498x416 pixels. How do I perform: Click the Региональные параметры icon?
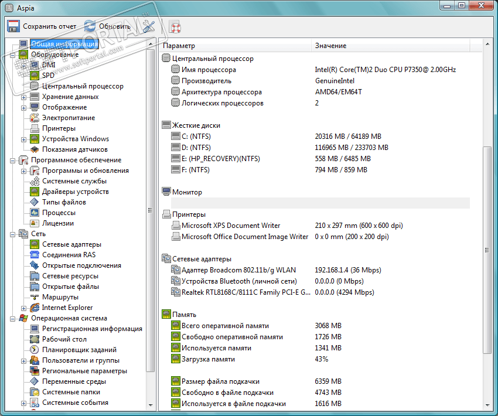click(35, 370)
